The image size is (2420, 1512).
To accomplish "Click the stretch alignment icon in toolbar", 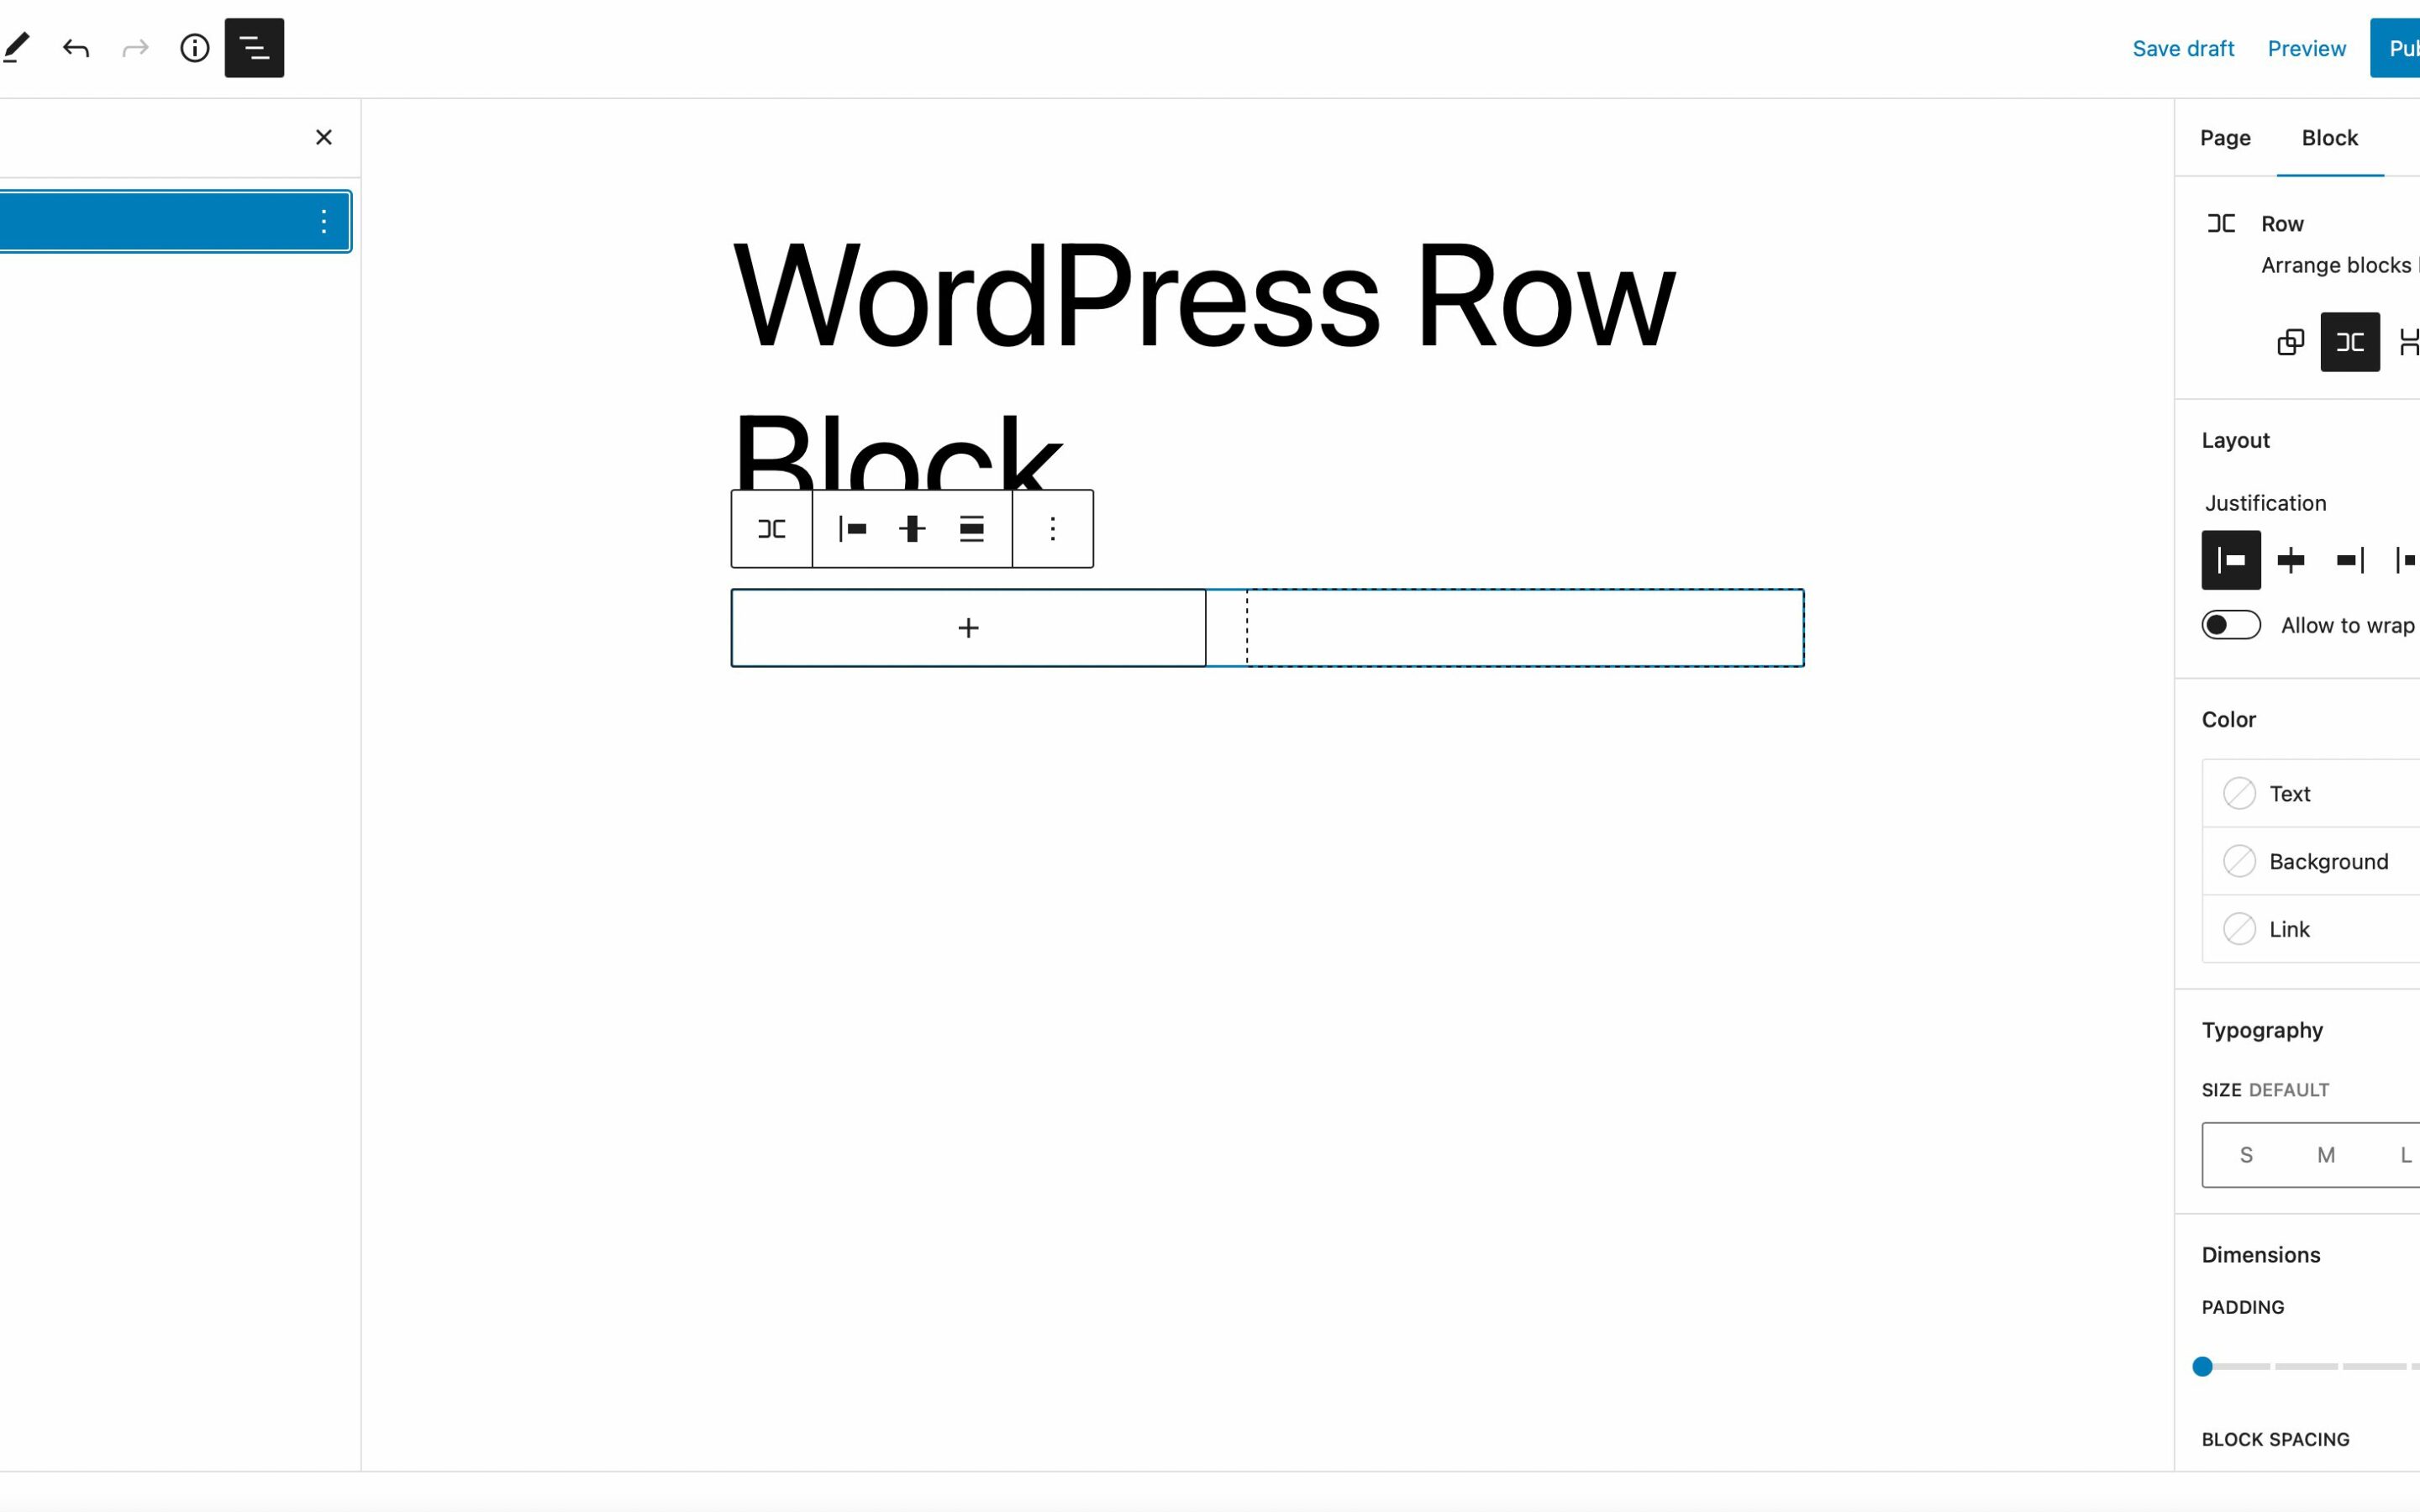I will click(972, 529).
